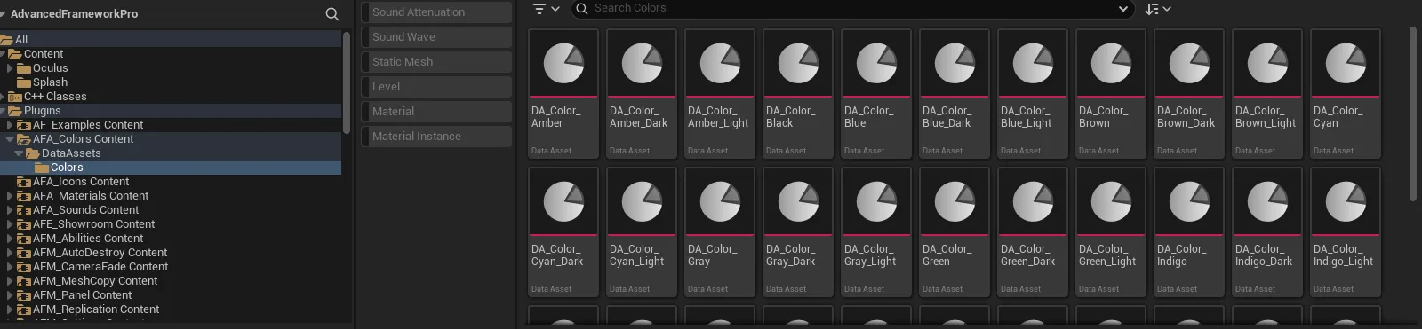Click the search icon beside AdvancedFrameworkPro

pyautogui.click(x=332, y=14)
